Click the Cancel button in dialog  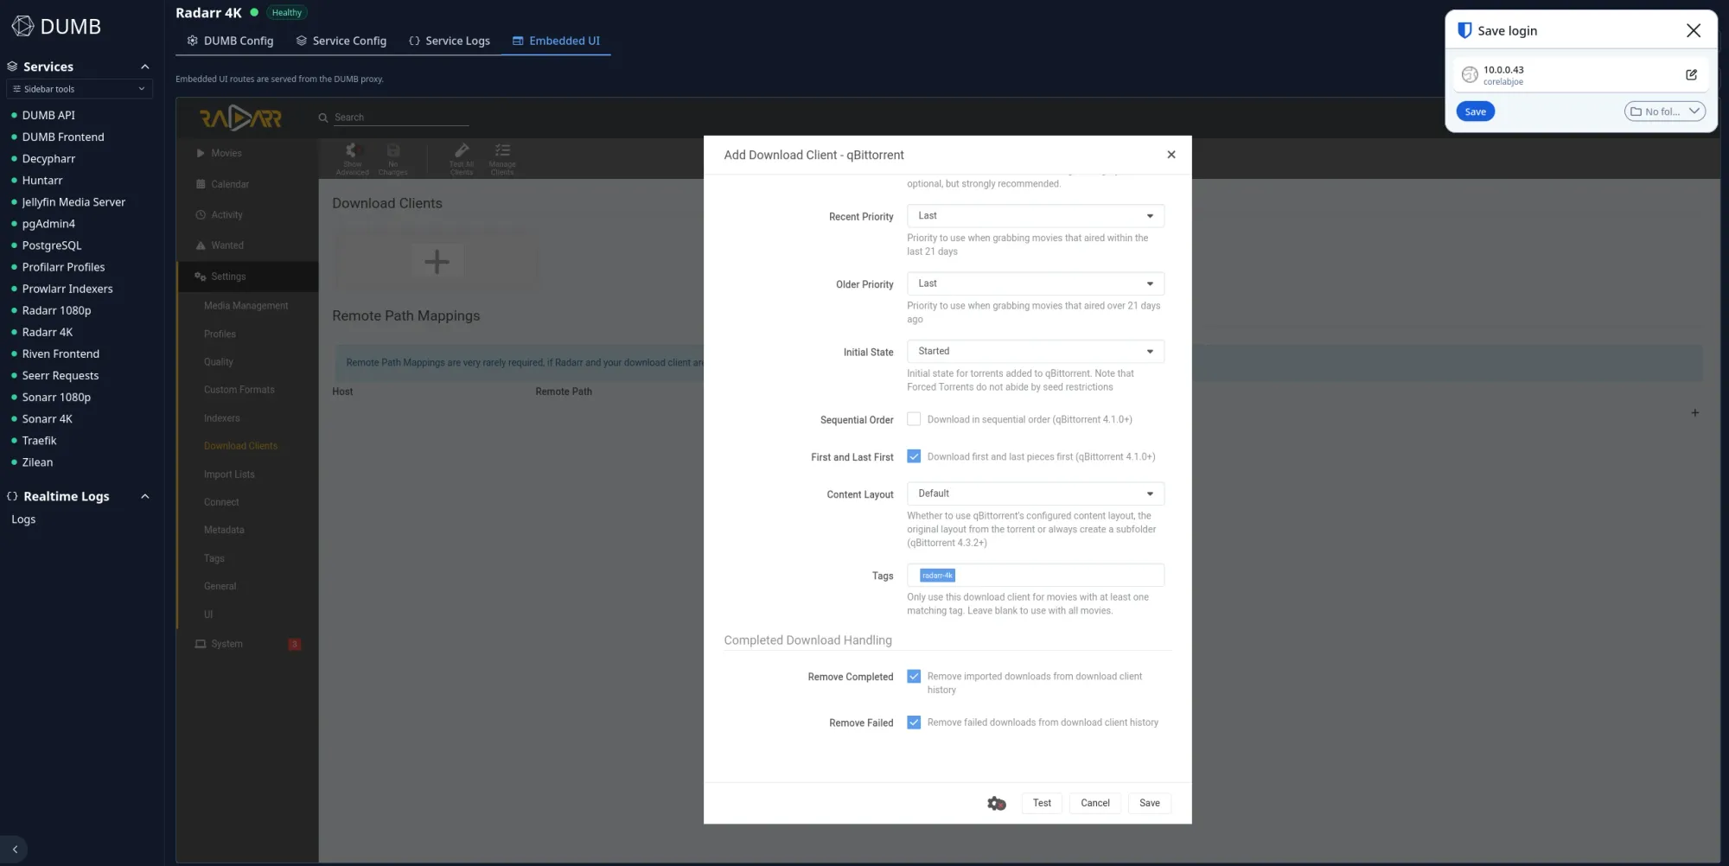pos(1095,803)
